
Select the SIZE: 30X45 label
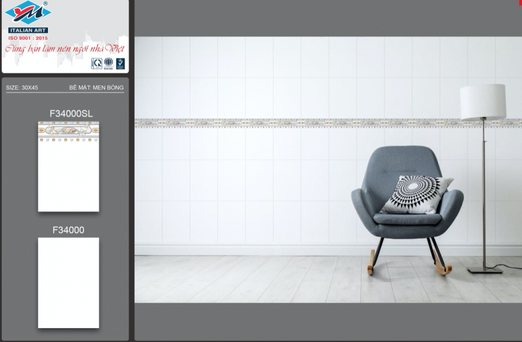pos(22,88)
